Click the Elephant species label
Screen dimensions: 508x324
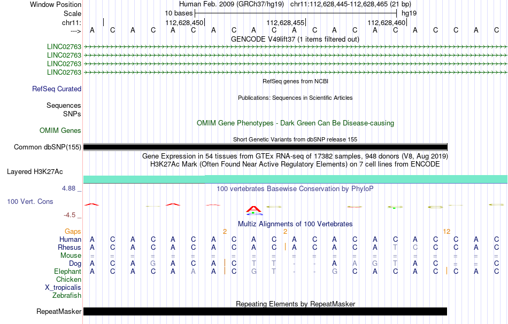68,271
